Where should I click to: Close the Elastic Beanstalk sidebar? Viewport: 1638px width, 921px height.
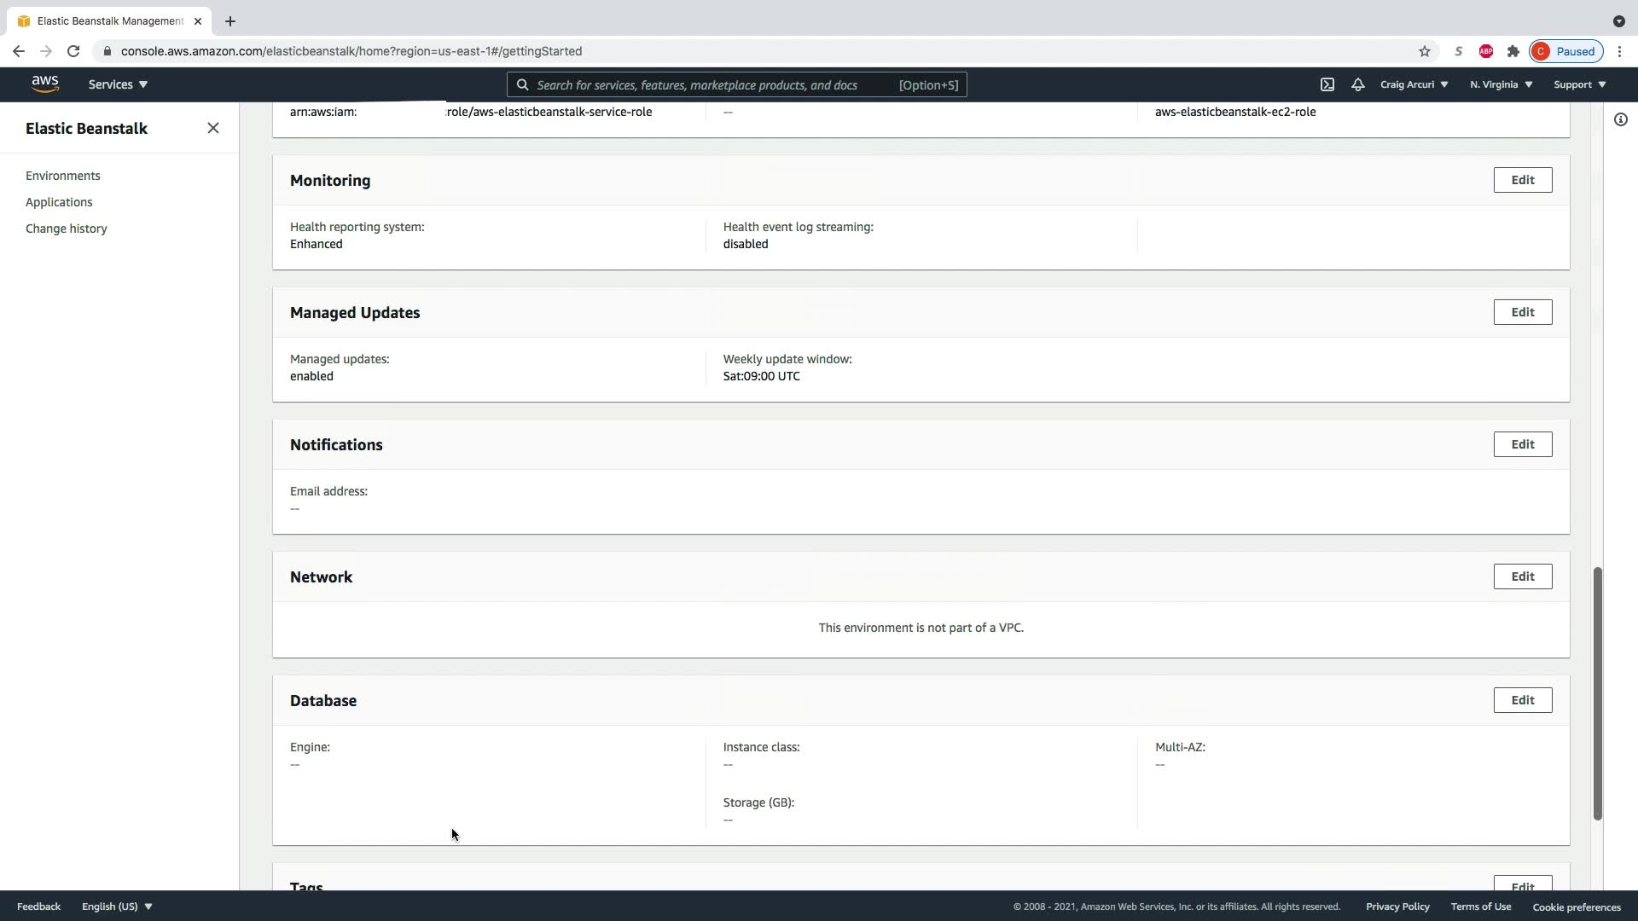tap(212, 128)
